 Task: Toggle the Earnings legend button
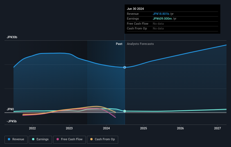[x=40, y=139]
